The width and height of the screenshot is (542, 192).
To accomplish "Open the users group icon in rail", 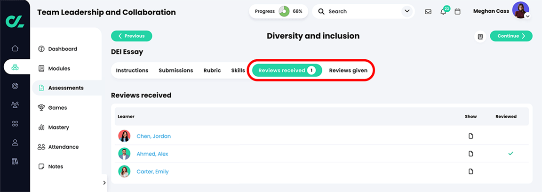I will tap(15, 105).
